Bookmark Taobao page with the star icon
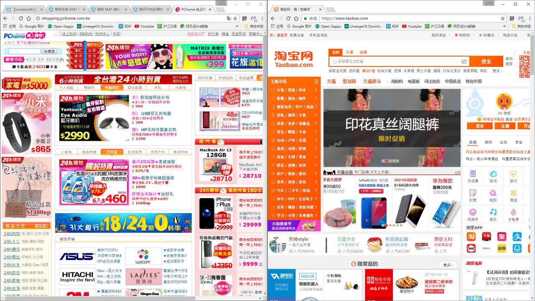Screen dimensions: 535x301 tap(503, 18)
